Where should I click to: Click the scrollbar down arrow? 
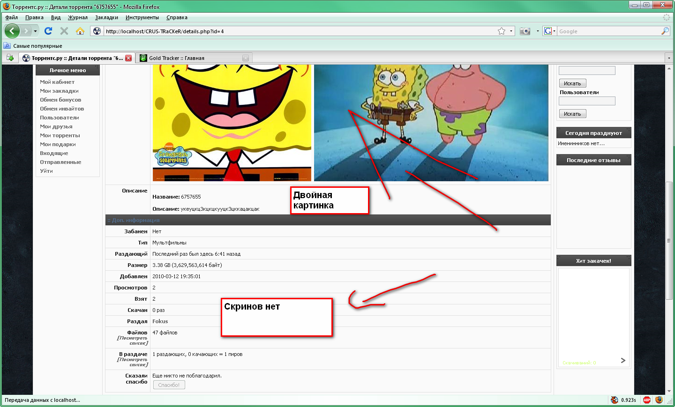[669, 391]
